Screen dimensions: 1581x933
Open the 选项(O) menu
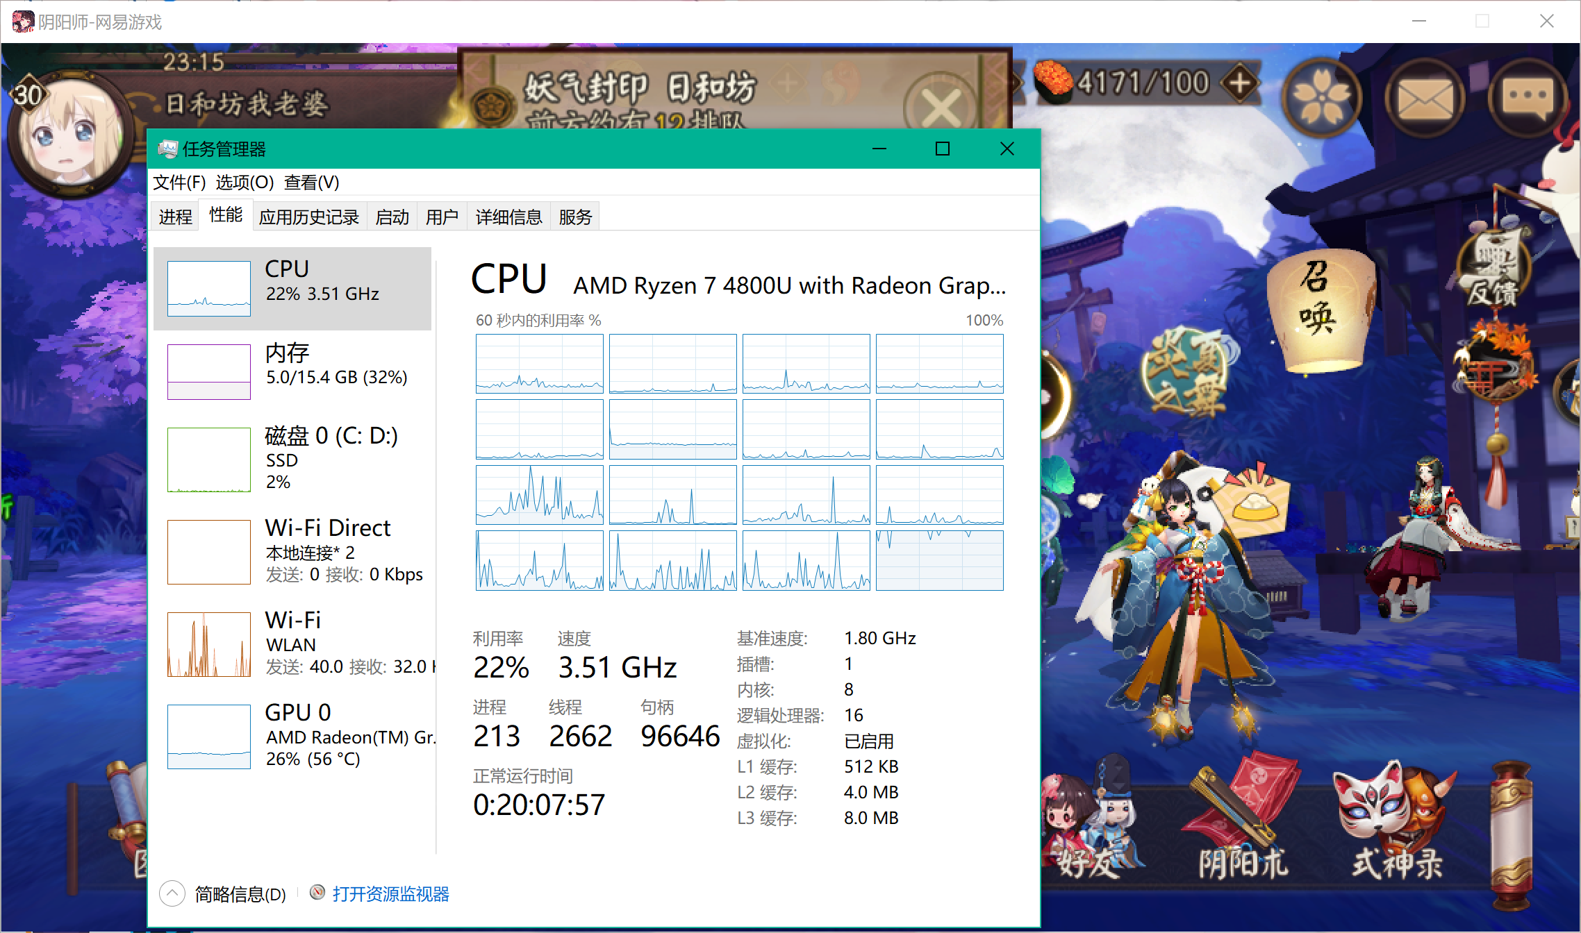click(245, 183)
